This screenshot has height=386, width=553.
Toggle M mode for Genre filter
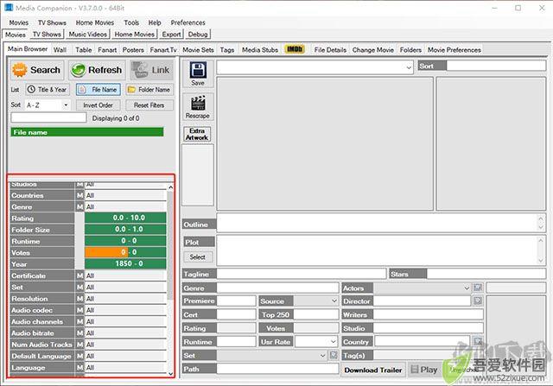coord(80,206)
